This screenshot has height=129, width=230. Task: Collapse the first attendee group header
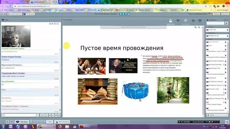click(x=217, y=27)
